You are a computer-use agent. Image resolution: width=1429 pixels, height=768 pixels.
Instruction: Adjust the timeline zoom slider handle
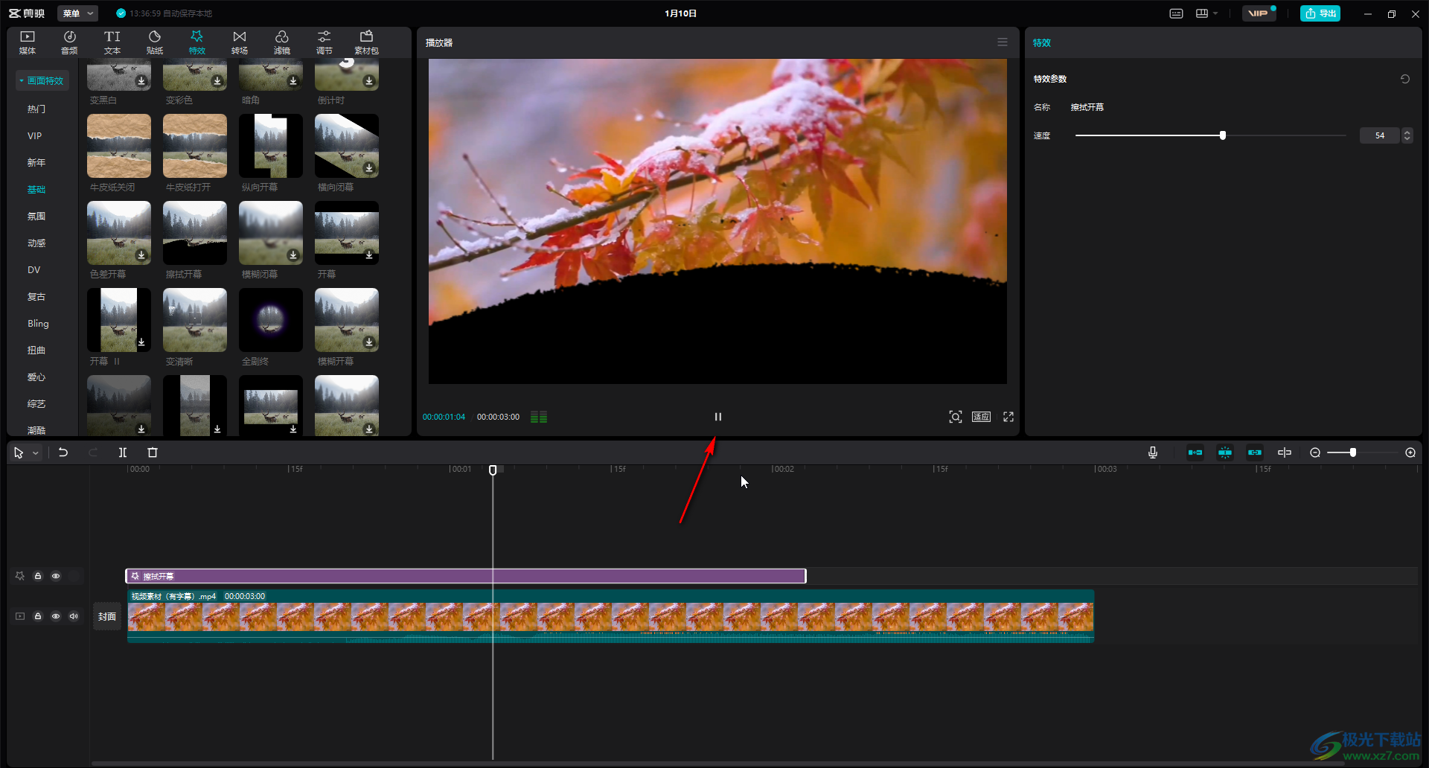click(1353, 452)
